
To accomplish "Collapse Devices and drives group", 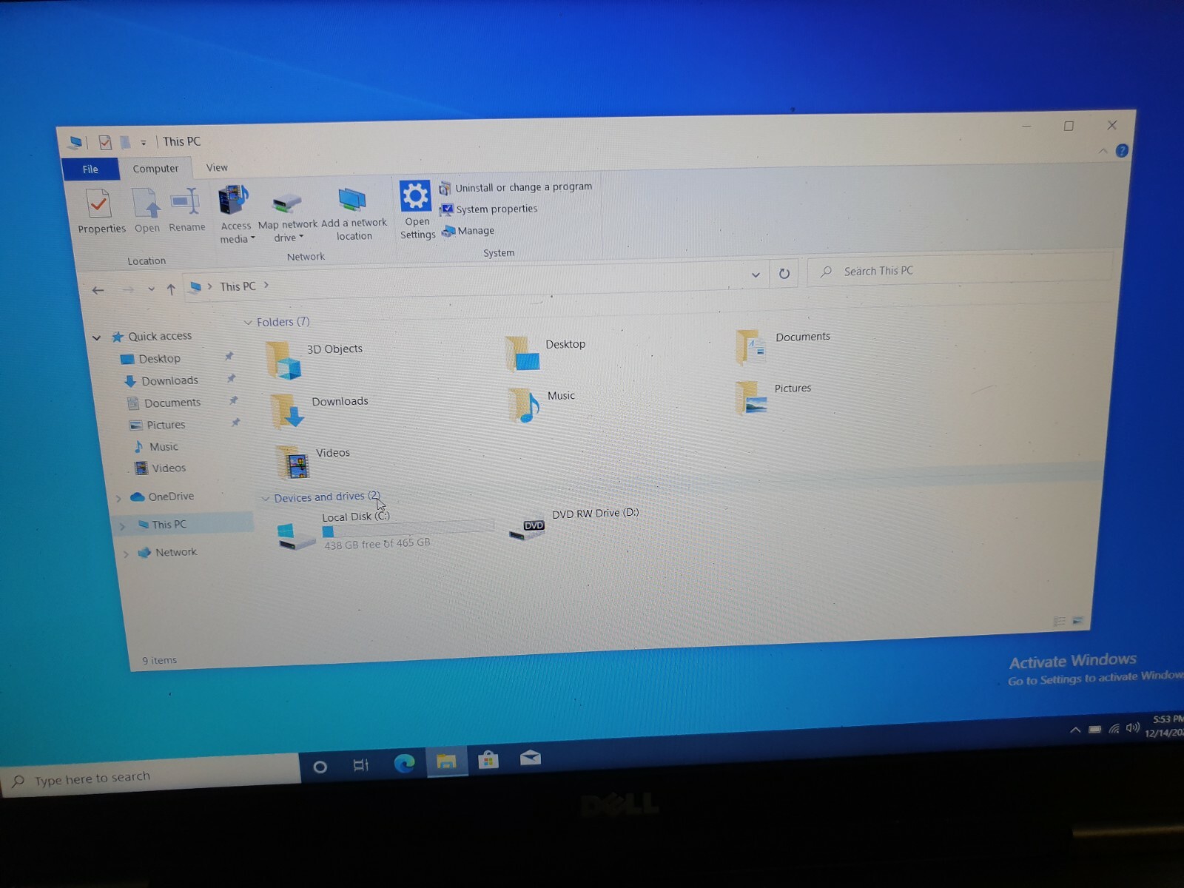I will coord(266,499).
